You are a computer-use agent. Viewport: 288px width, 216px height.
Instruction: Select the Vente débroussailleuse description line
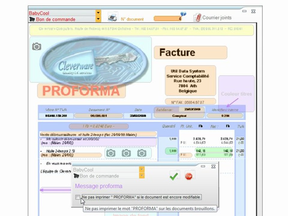point(98,134)
